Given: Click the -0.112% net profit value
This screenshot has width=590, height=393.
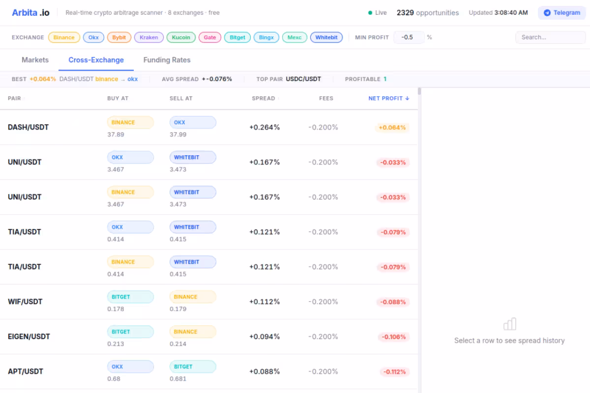Looking at the screenshot, I should tap(395, 372).
